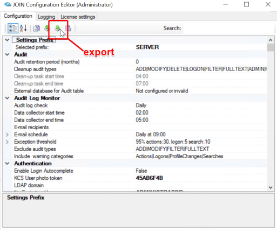Click the 05:00 end time value
The height and width of the screenshot is (232, 277).
point(142,120)
